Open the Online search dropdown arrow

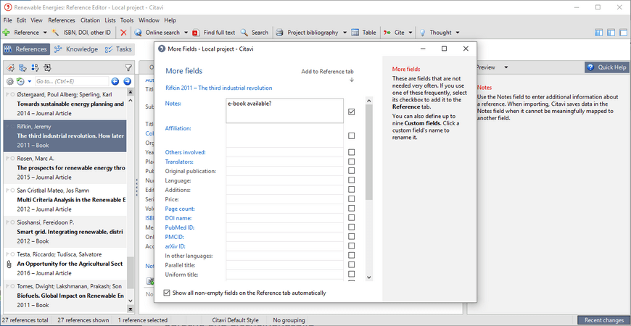point(186,33)
